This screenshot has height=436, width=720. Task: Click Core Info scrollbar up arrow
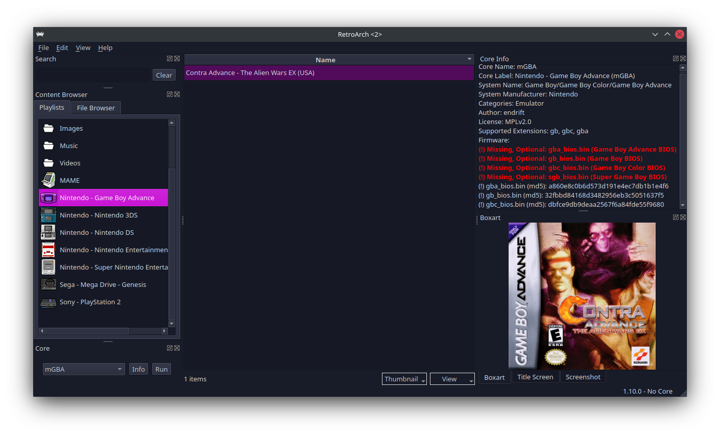click(683, 67)
